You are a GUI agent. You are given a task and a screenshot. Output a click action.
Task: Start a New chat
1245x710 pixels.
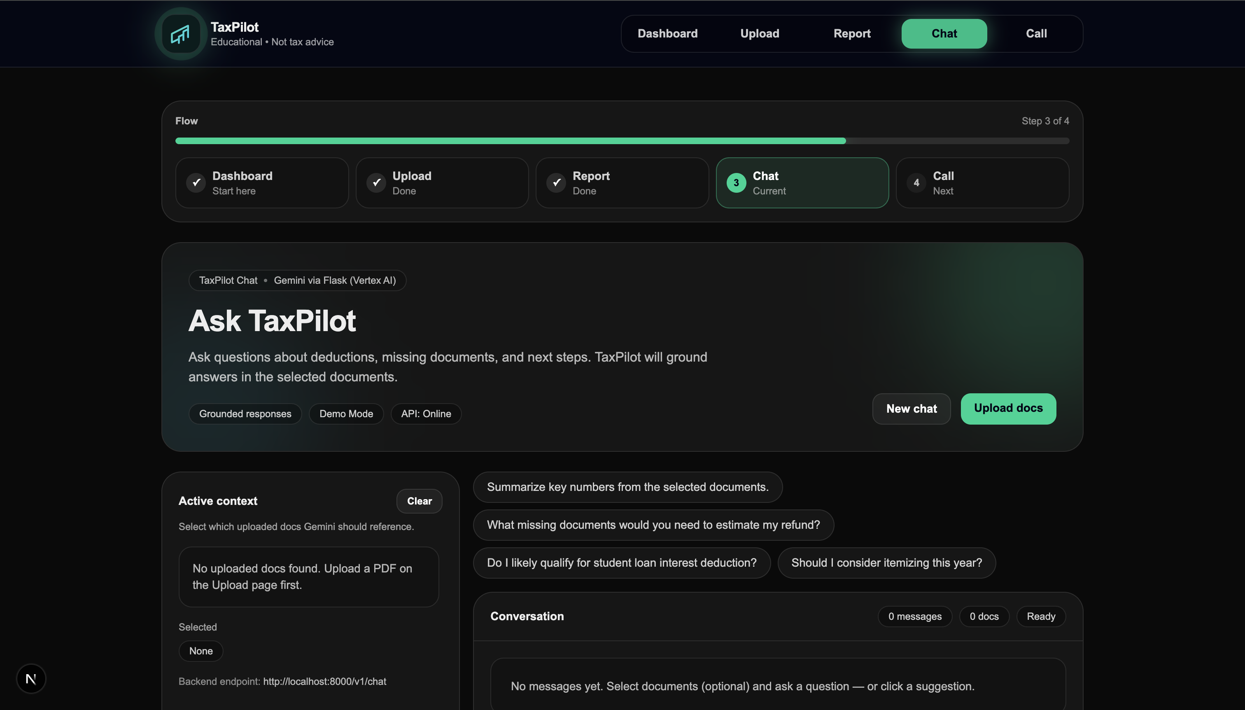(x=911, y=409)
